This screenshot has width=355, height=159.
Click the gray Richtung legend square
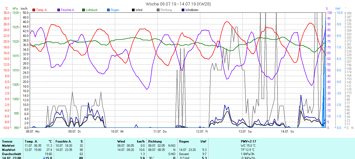point(158,10)
